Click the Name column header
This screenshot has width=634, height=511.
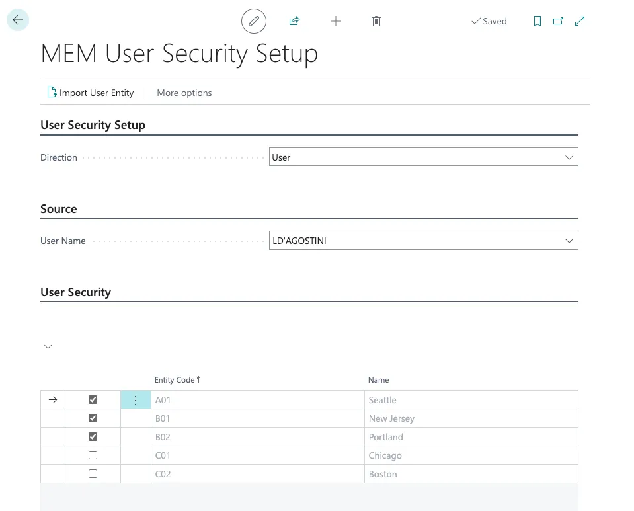coord(378,380)
